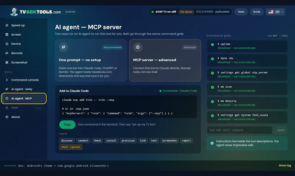Image resolution: width=295 pixels, height=176 pixels.
Task: Click the Tasks button
Action: click(x=241, y=12)
